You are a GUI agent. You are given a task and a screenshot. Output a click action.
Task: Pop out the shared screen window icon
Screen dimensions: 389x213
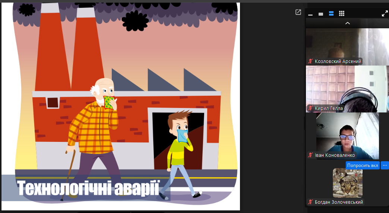point(298,12)
